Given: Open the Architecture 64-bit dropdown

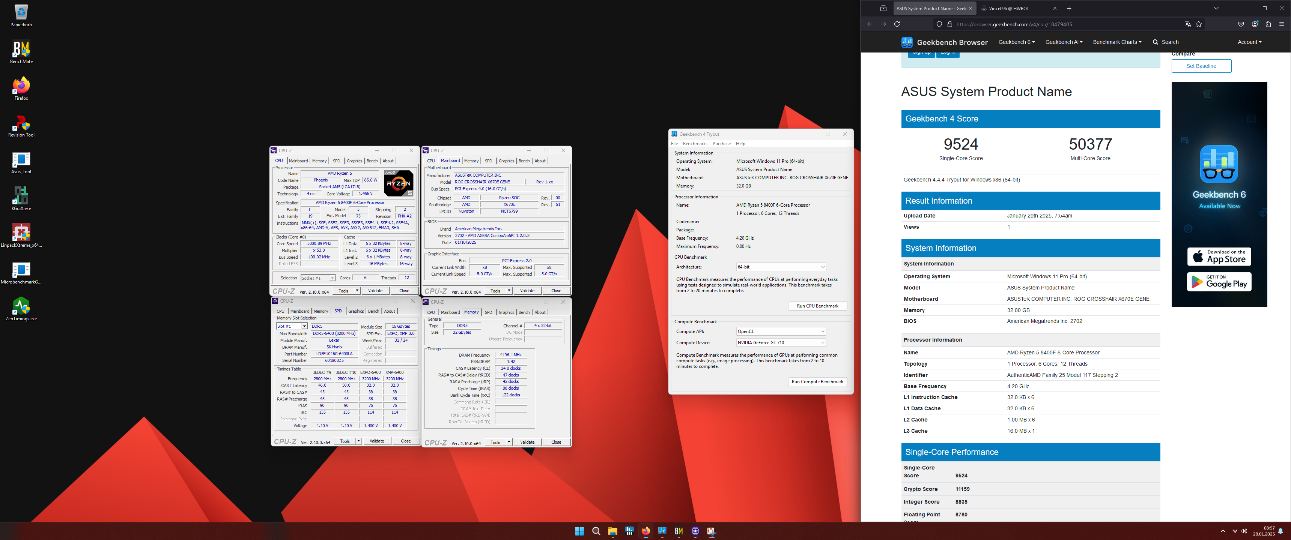Looking at the screenshot, I should pos(780,267).
